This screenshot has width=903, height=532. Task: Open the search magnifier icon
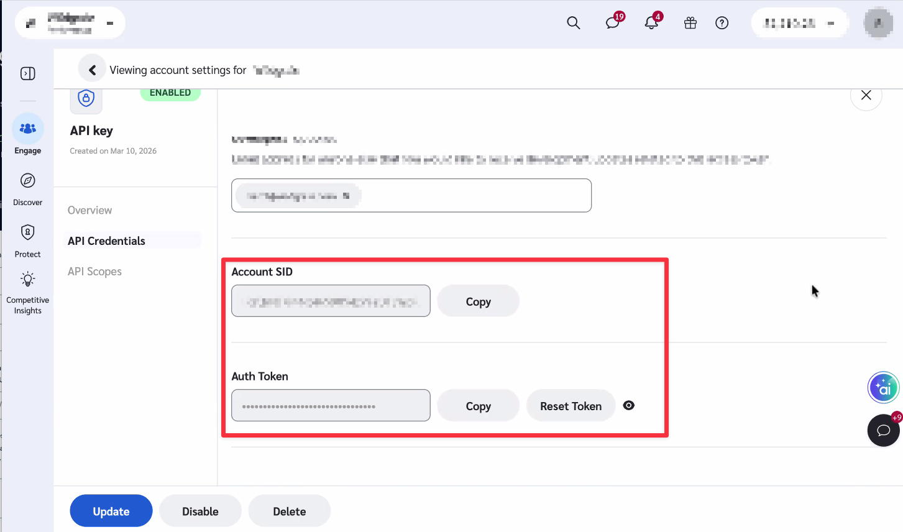point(573,23)
